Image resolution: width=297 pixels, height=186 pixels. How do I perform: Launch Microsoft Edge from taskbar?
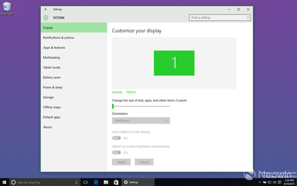(97, 182)
